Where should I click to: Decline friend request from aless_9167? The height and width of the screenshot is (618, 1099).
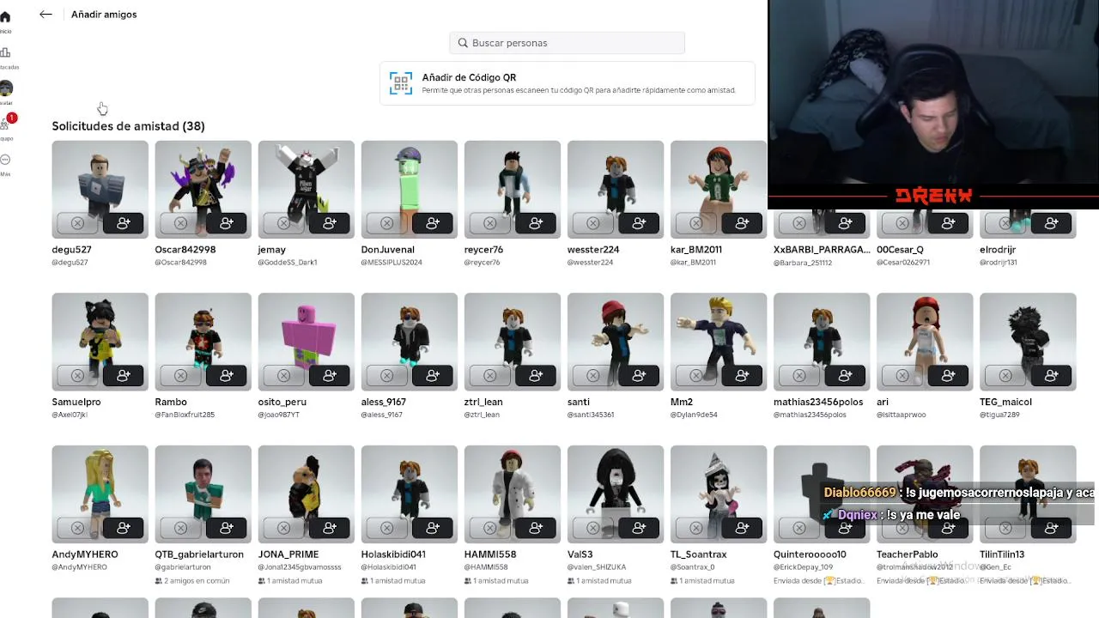click(386, 375)
